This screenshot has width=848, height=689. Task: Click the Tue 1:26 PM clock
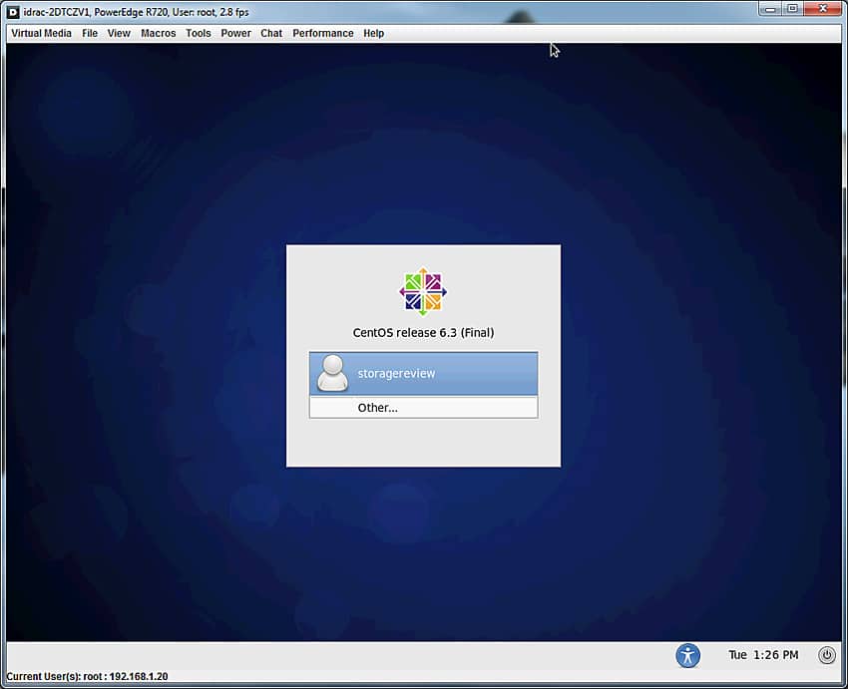click(763, 655)
